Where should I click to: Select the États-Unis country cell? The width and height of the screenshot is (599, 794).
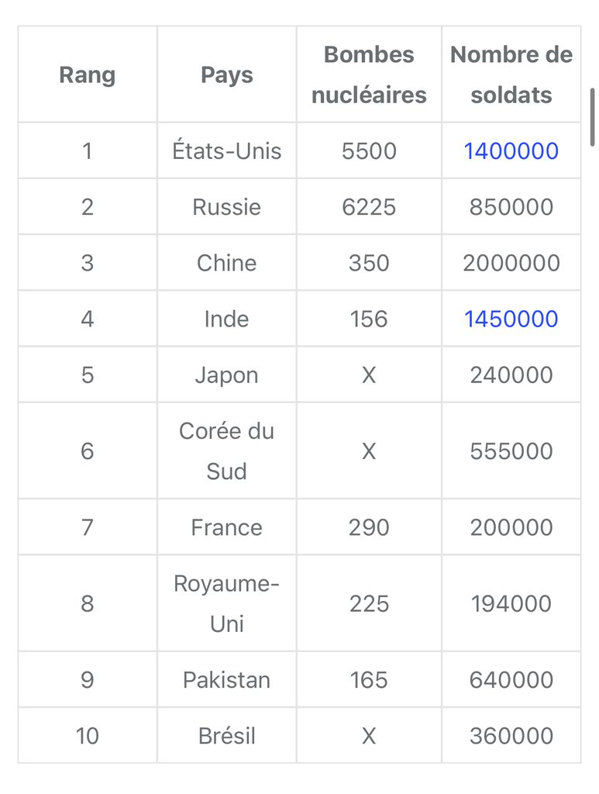click(x=226, y=151)
